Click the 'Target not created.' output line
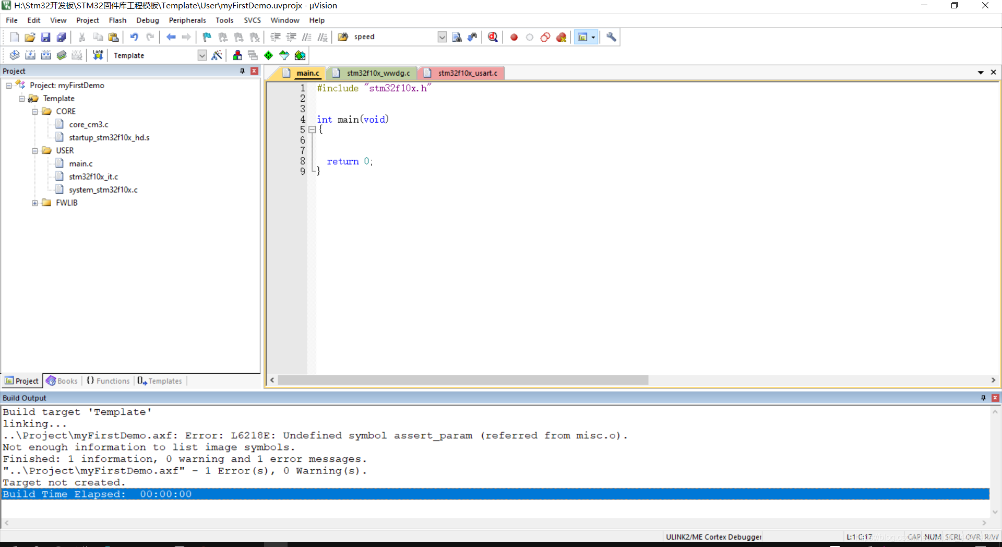 [x=64, y=482]
